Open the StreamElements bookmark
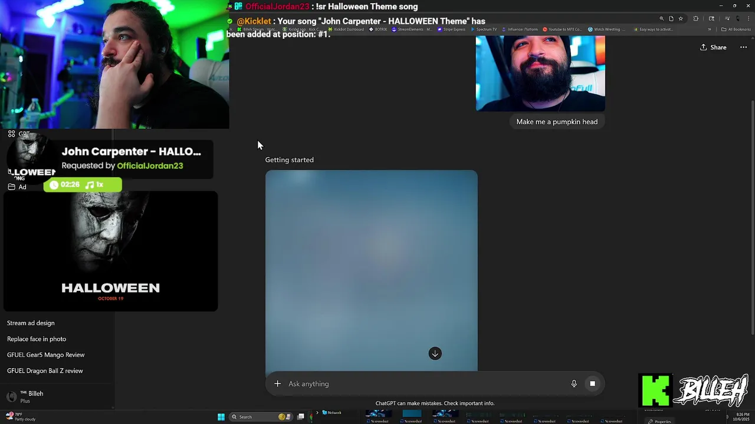755x424 pixels. 412,29
